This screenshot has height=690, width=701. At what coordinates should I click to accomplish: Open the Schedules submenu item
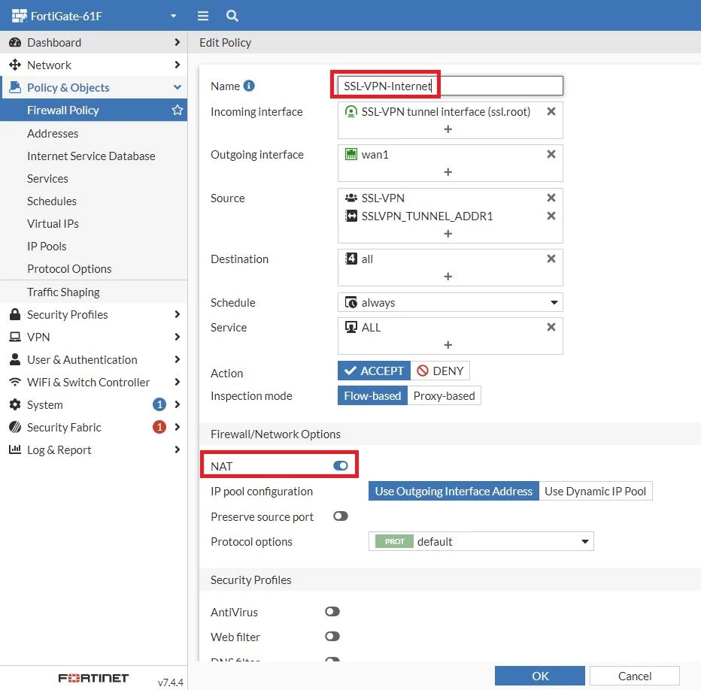(52, 201)
